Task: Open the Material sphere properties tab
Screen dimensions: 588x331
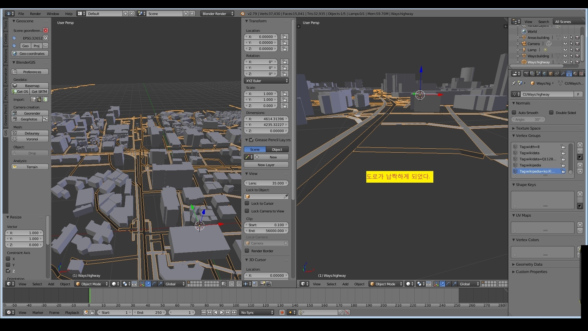Action: [x=575, y=74]
